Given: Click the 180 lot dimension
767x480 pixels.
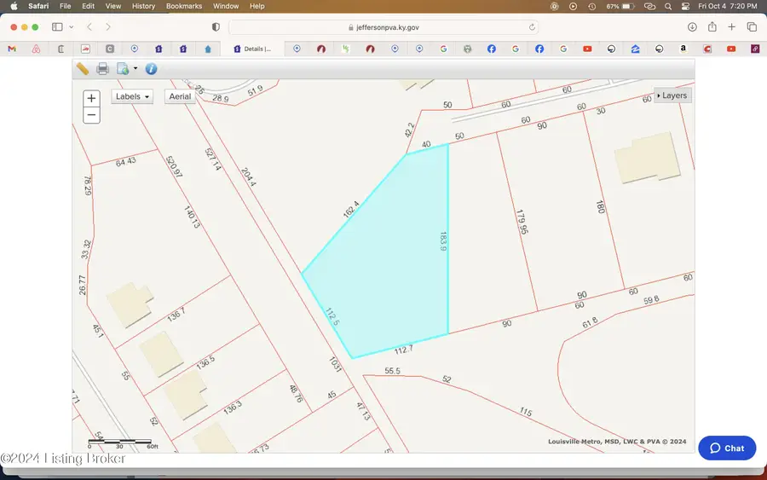Looking at the screenshot, I should tap(601, 206).
